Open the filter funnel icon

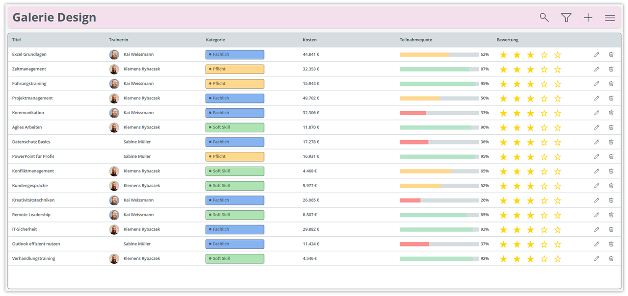click(x=566, y=18)
